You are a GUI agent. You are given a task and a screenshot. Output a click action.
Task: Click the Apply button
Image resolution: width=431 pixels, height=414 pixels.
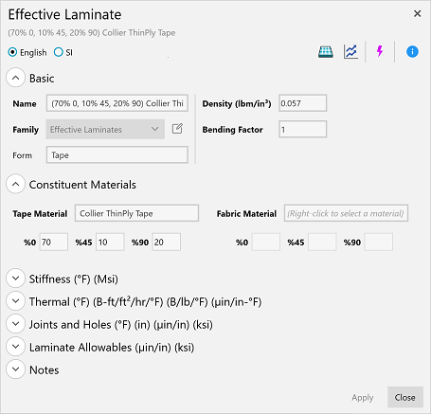(x=363, y=397)
